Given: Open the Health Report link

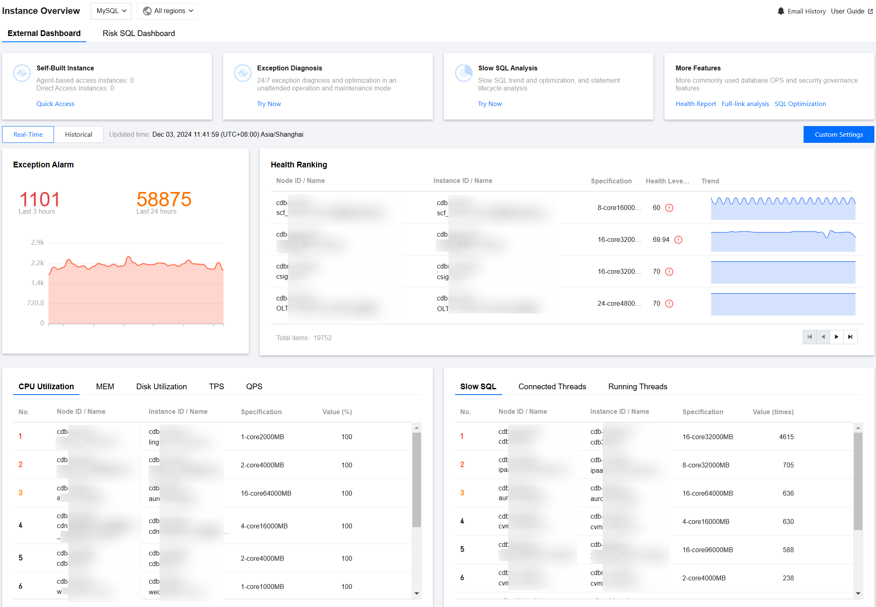Looking at the screenshot, I should (696, 104).
